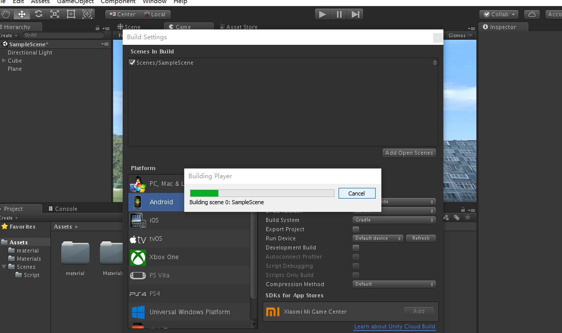Click the Unity Cloud icon next to Collab

coord(531,14)
